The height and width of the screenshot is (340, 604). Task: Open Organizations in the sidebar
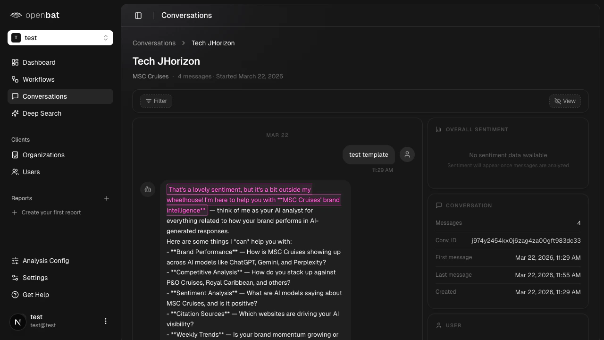click(60, 155)
